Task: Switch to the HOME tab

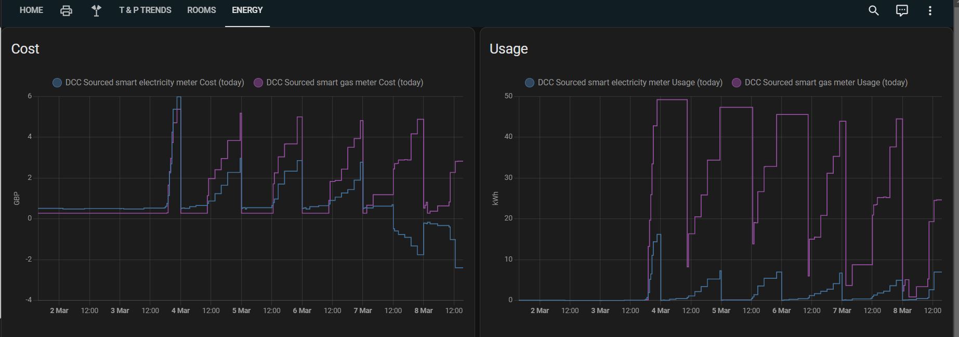Action: 31,10
